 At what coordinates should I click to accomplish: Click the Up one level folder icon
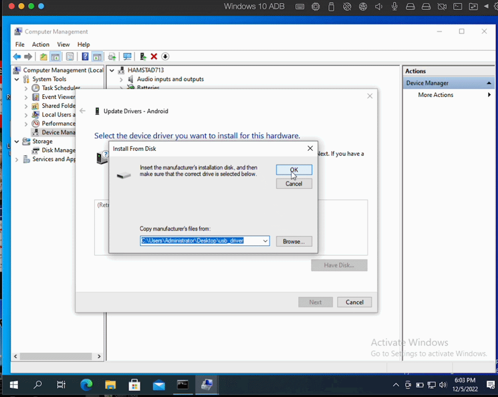[43, 57]
